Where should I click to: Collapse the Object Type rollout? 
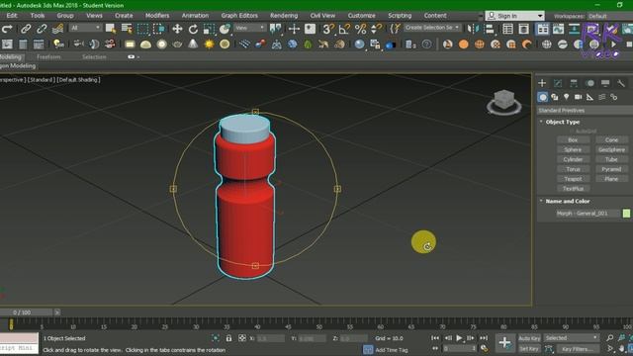(563, 122)
